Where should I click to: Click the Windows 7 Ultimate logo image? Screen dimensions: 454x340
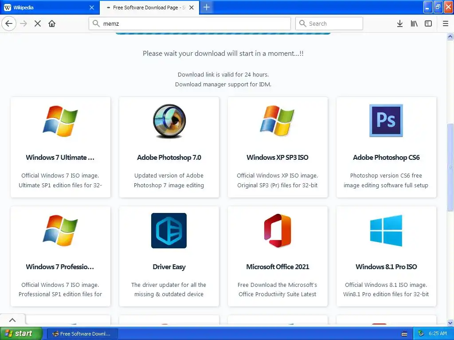tap(60, 121)
